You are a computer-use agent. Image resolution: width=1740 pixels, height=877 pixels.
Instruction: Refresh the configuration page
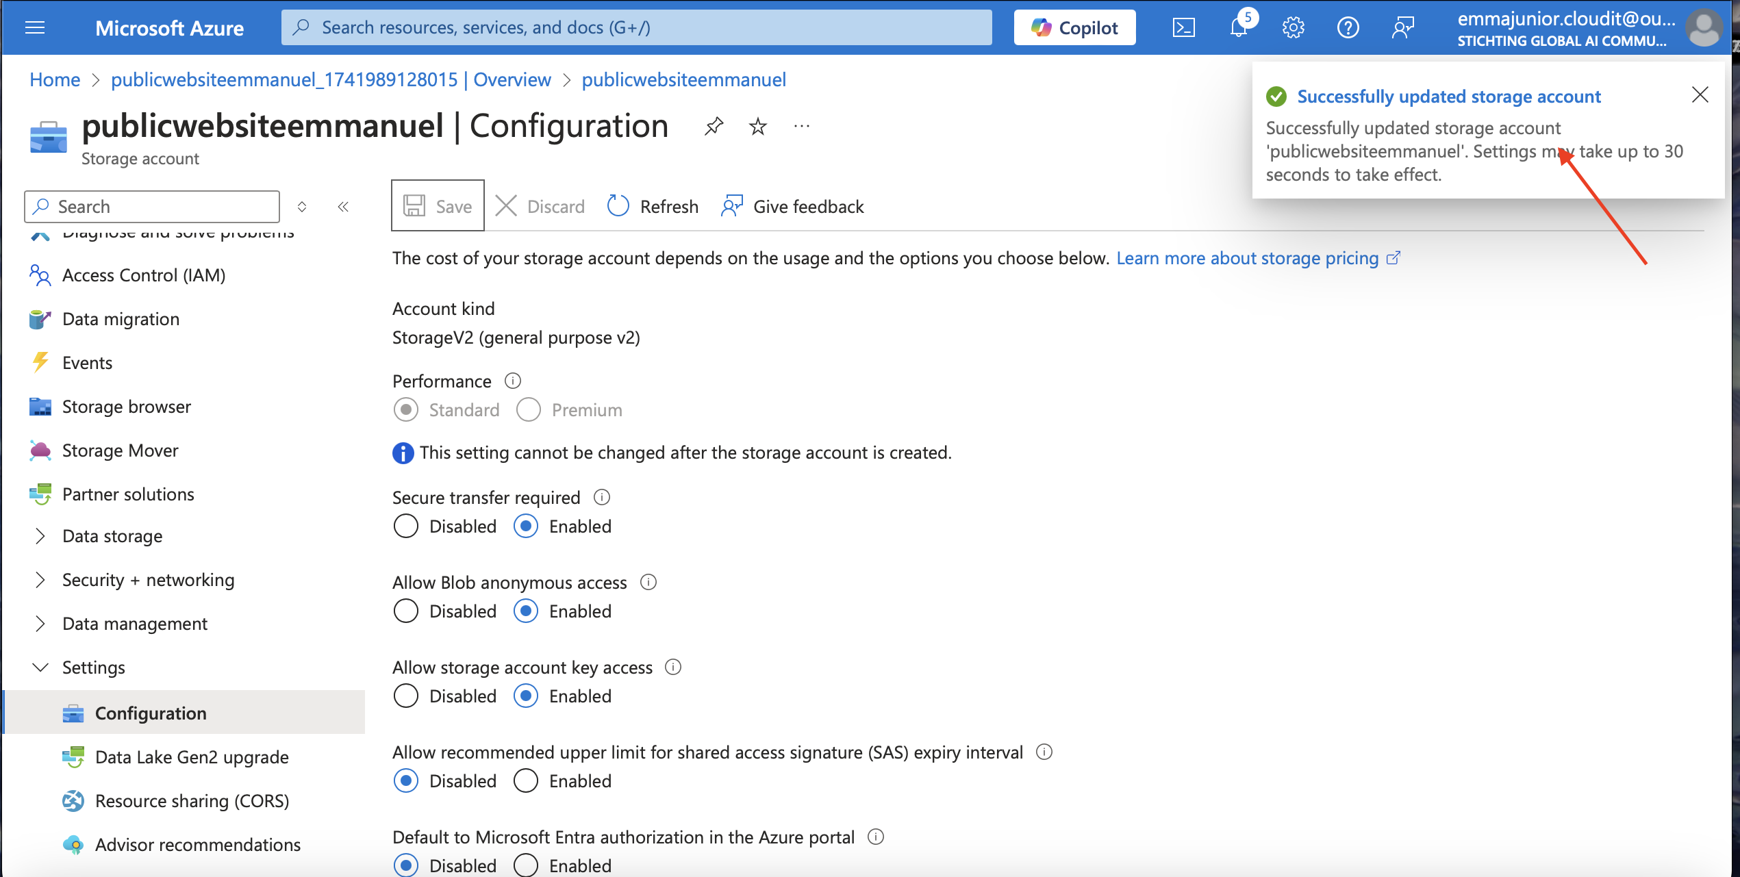653,207
